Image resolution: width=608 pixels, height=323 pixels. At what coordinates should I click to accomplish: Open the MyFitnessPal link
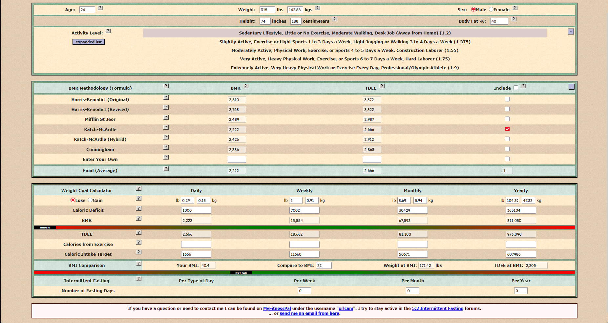point(277,308)
